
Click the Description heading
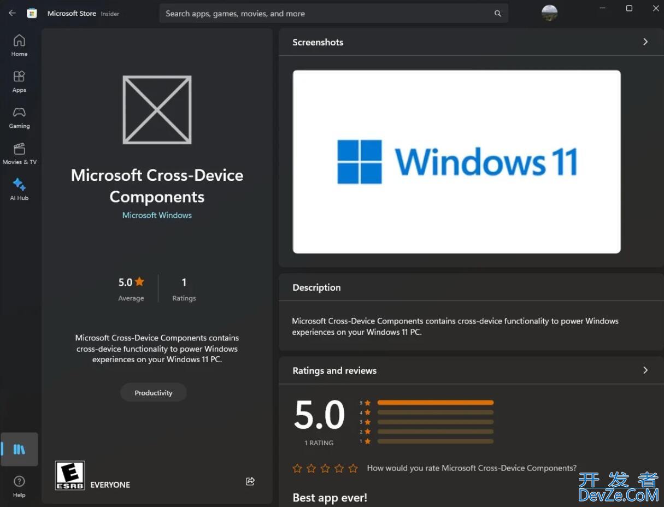pyautogui.click(x=316, y=287)
